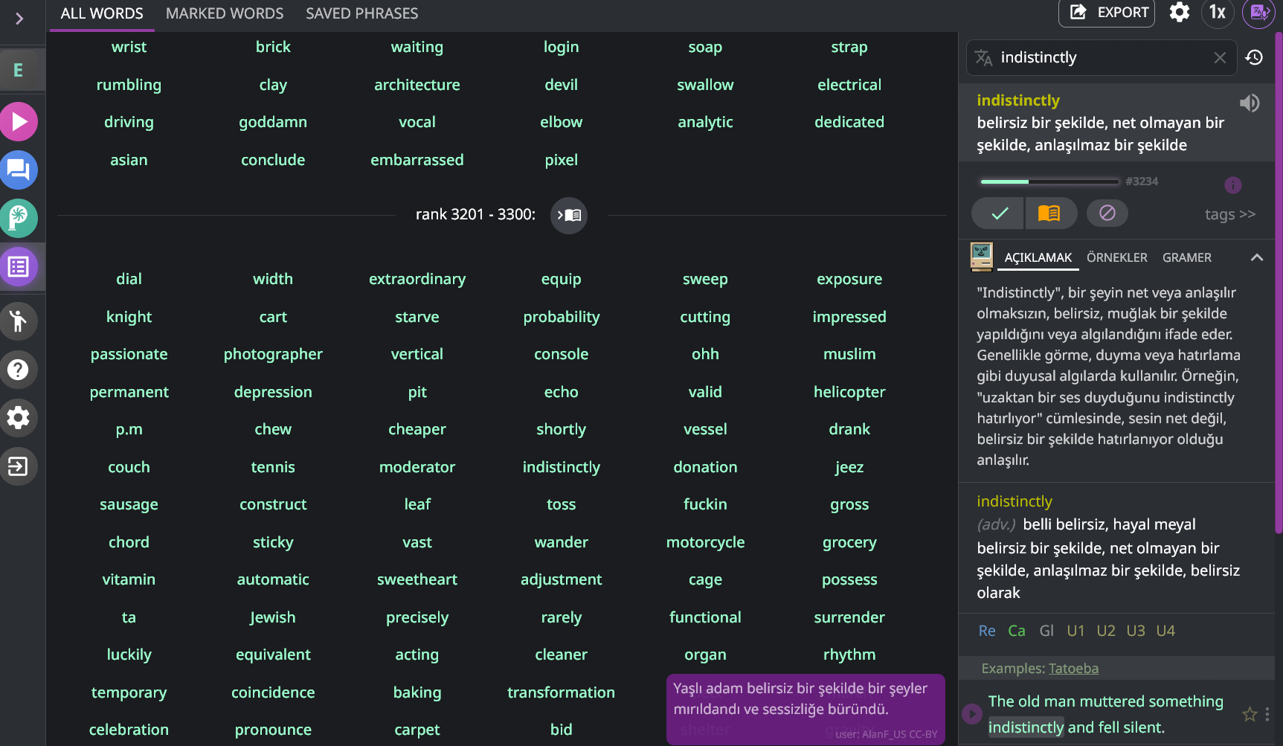
Task: Open the Ca dictionary link
Action: pyautogui.click(x=1017, y=631)
